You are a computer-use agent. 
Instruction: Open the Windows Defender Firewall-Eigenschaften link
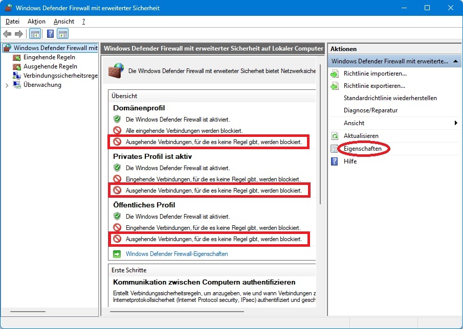point(177,254)
